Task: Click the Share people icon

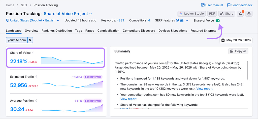Action: click(222, 14)
